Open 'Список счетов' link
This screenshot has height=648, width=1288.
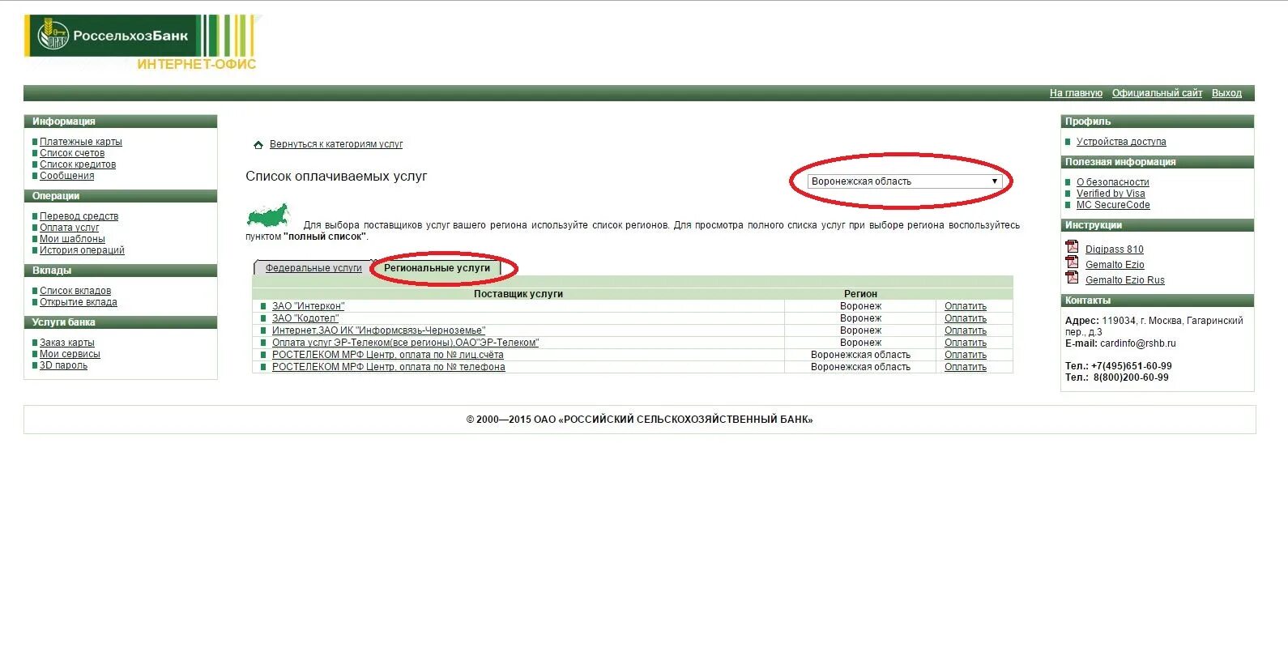72,153
